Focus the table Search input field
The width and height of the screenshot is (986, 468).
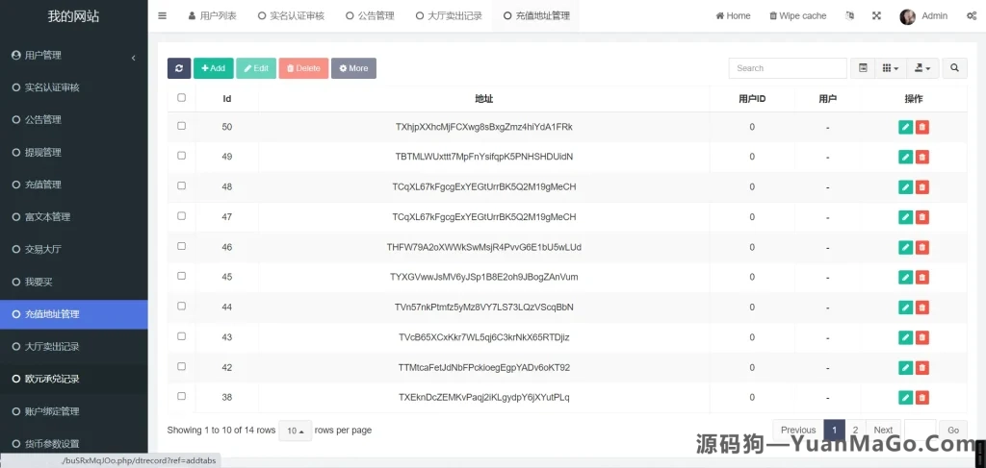[x=788, y=68]
